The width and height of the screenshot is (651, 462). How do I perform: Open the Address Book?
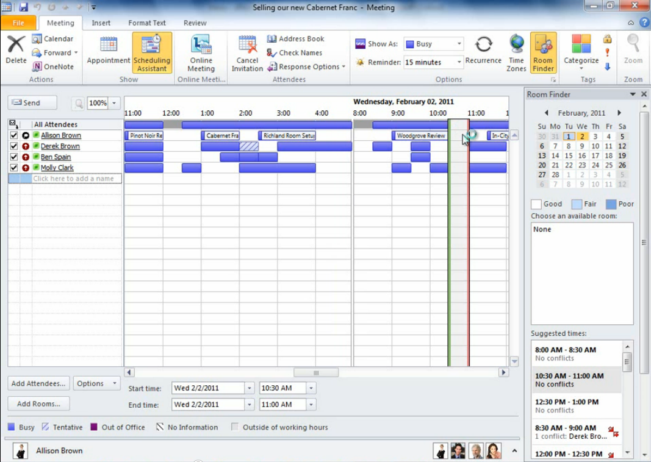(x=296, y=38)
